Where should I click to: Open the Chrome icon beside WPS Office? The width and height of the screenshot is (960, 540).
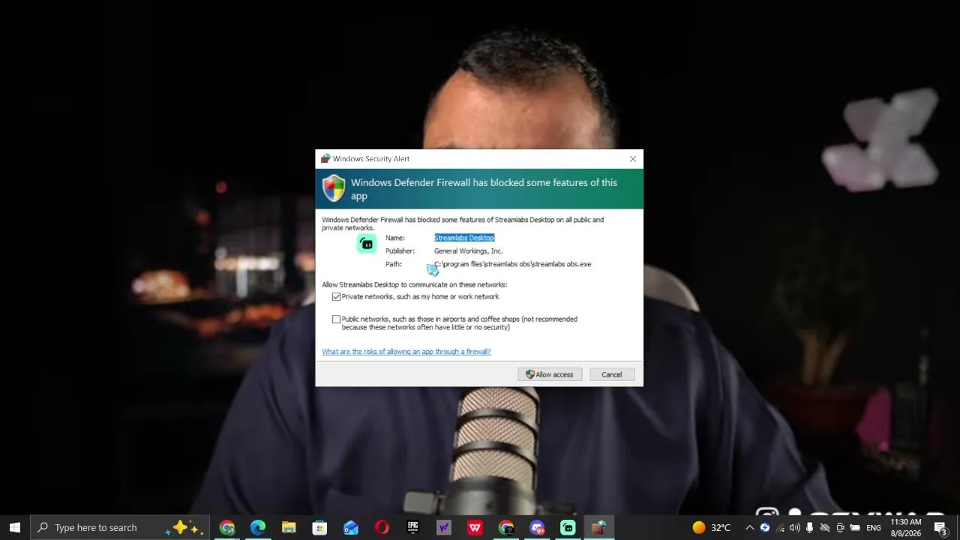click(x=506, y=527)
